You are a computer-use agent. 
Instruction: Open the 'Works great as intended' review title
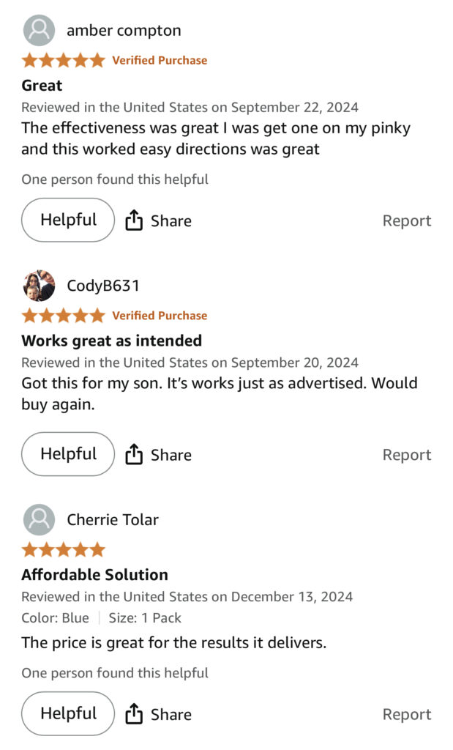[x=111, y=341]
